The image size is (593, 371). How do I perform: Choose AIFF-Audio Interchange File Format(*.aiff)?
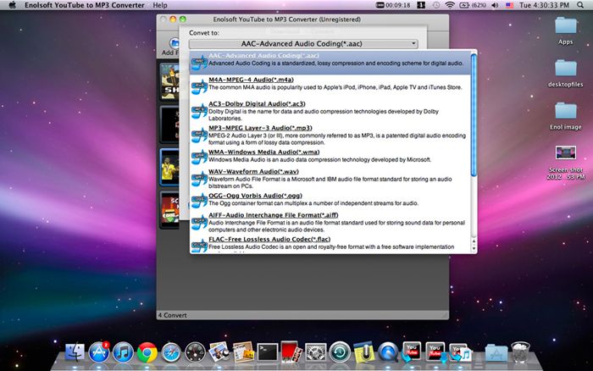point(331,222)
